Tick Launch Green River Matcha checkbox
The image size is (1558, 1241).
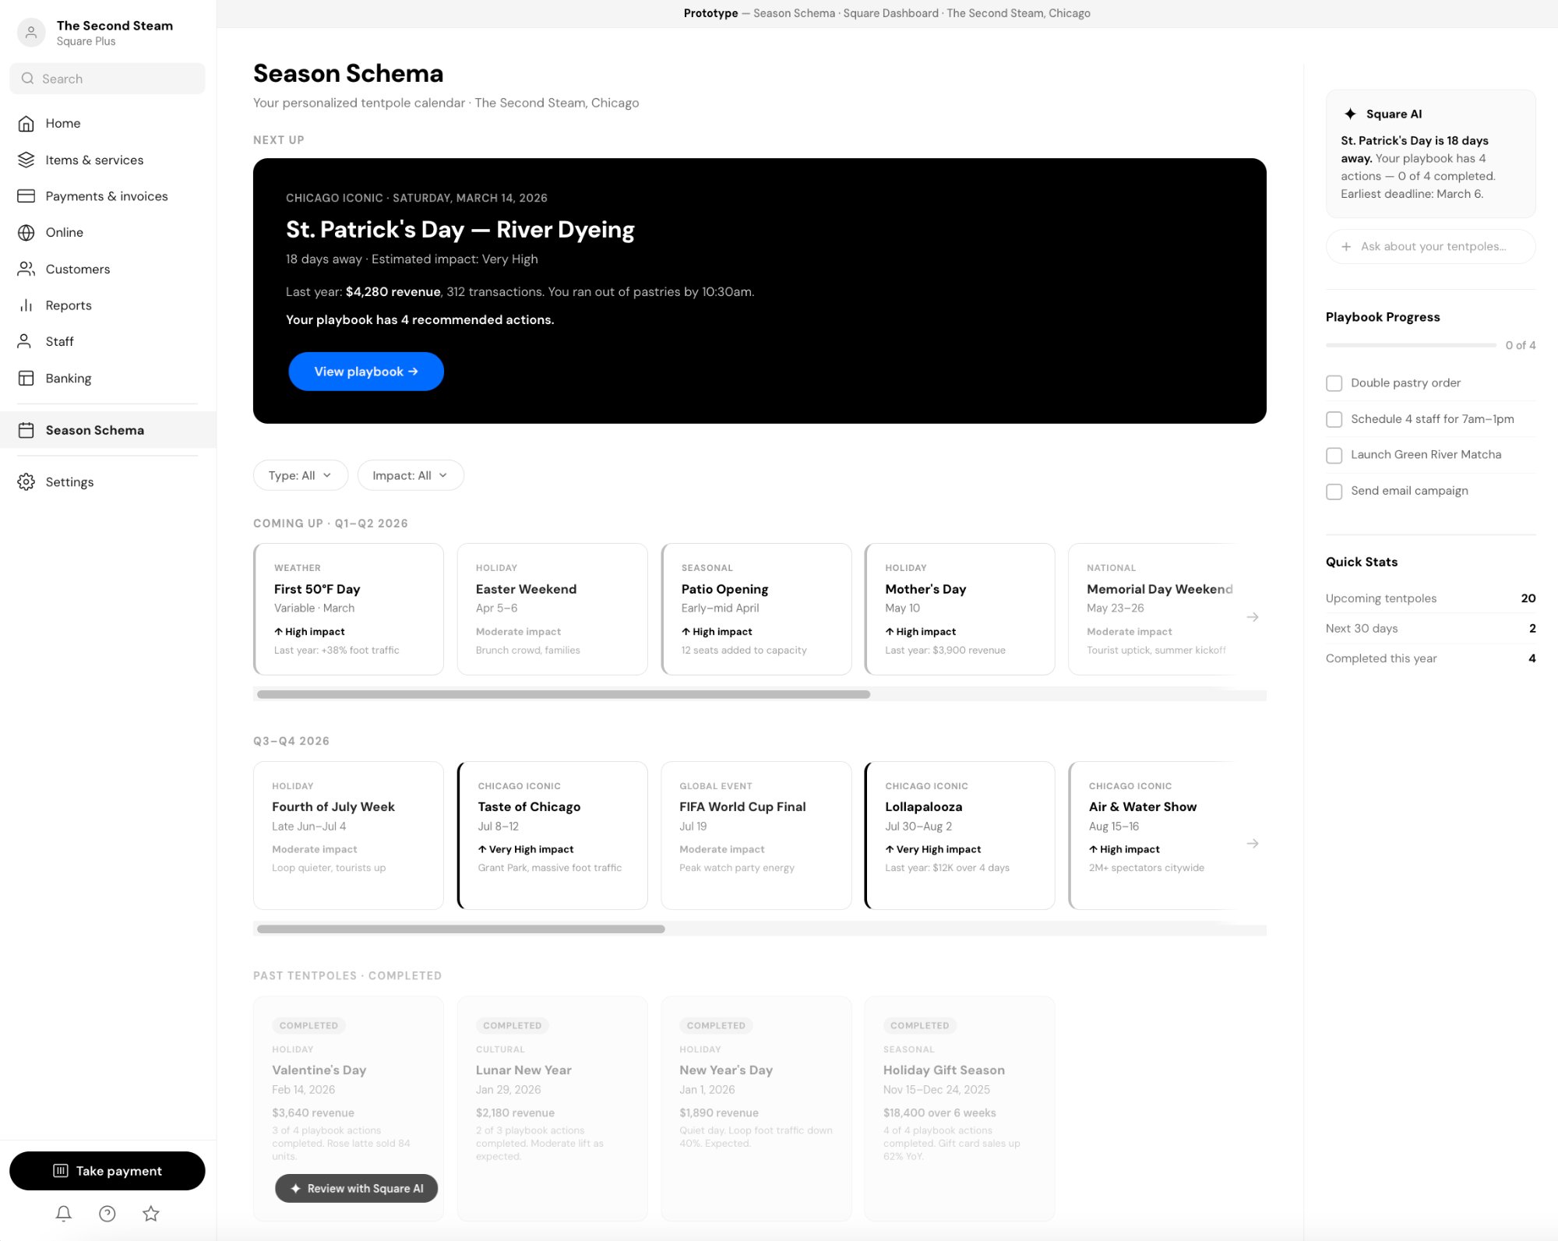[x=1334, y=455]
